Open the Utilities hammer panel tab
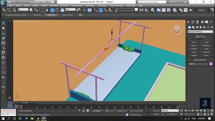The image size is (215, 121). pos(211,22)
